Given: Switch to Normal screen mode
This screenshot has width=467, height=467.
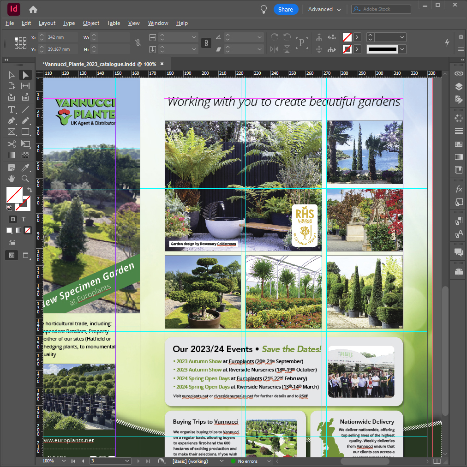Looking at the screenshot, I should pyautogui.click(x=12, y=255).
